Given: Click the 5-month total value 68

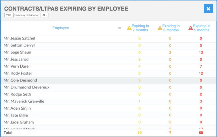Looking at the screenshot, I should [201, 133].
